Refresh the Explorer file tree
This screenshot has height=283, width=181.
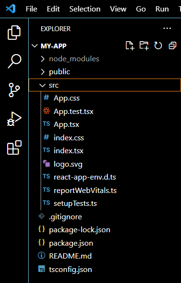click(x=158, y=45)
